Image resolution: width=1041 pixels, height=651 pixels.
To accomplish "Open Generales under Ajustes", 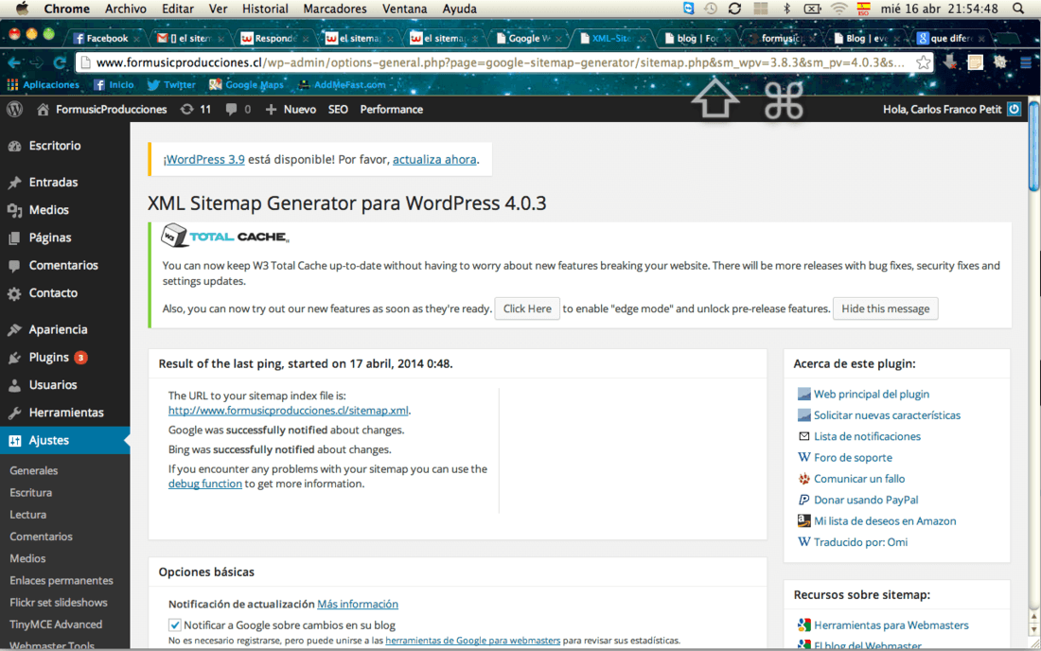I will [x=34, y=470].
